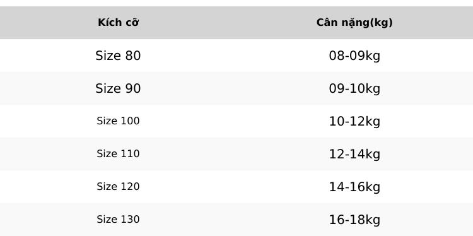Viewport: 473px width, 236px height.
Task: Click the word Size in the Size 80 row
Action: tap(108, 56)
